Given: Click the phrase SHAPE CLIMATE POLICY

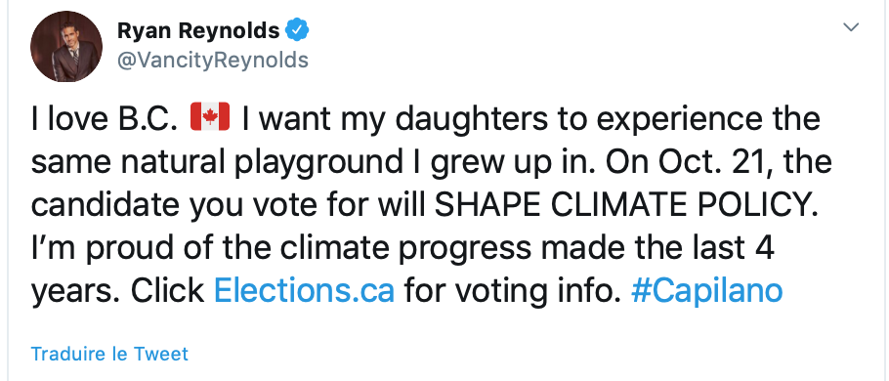Looking at the screenshot, I should pos(627,205).
